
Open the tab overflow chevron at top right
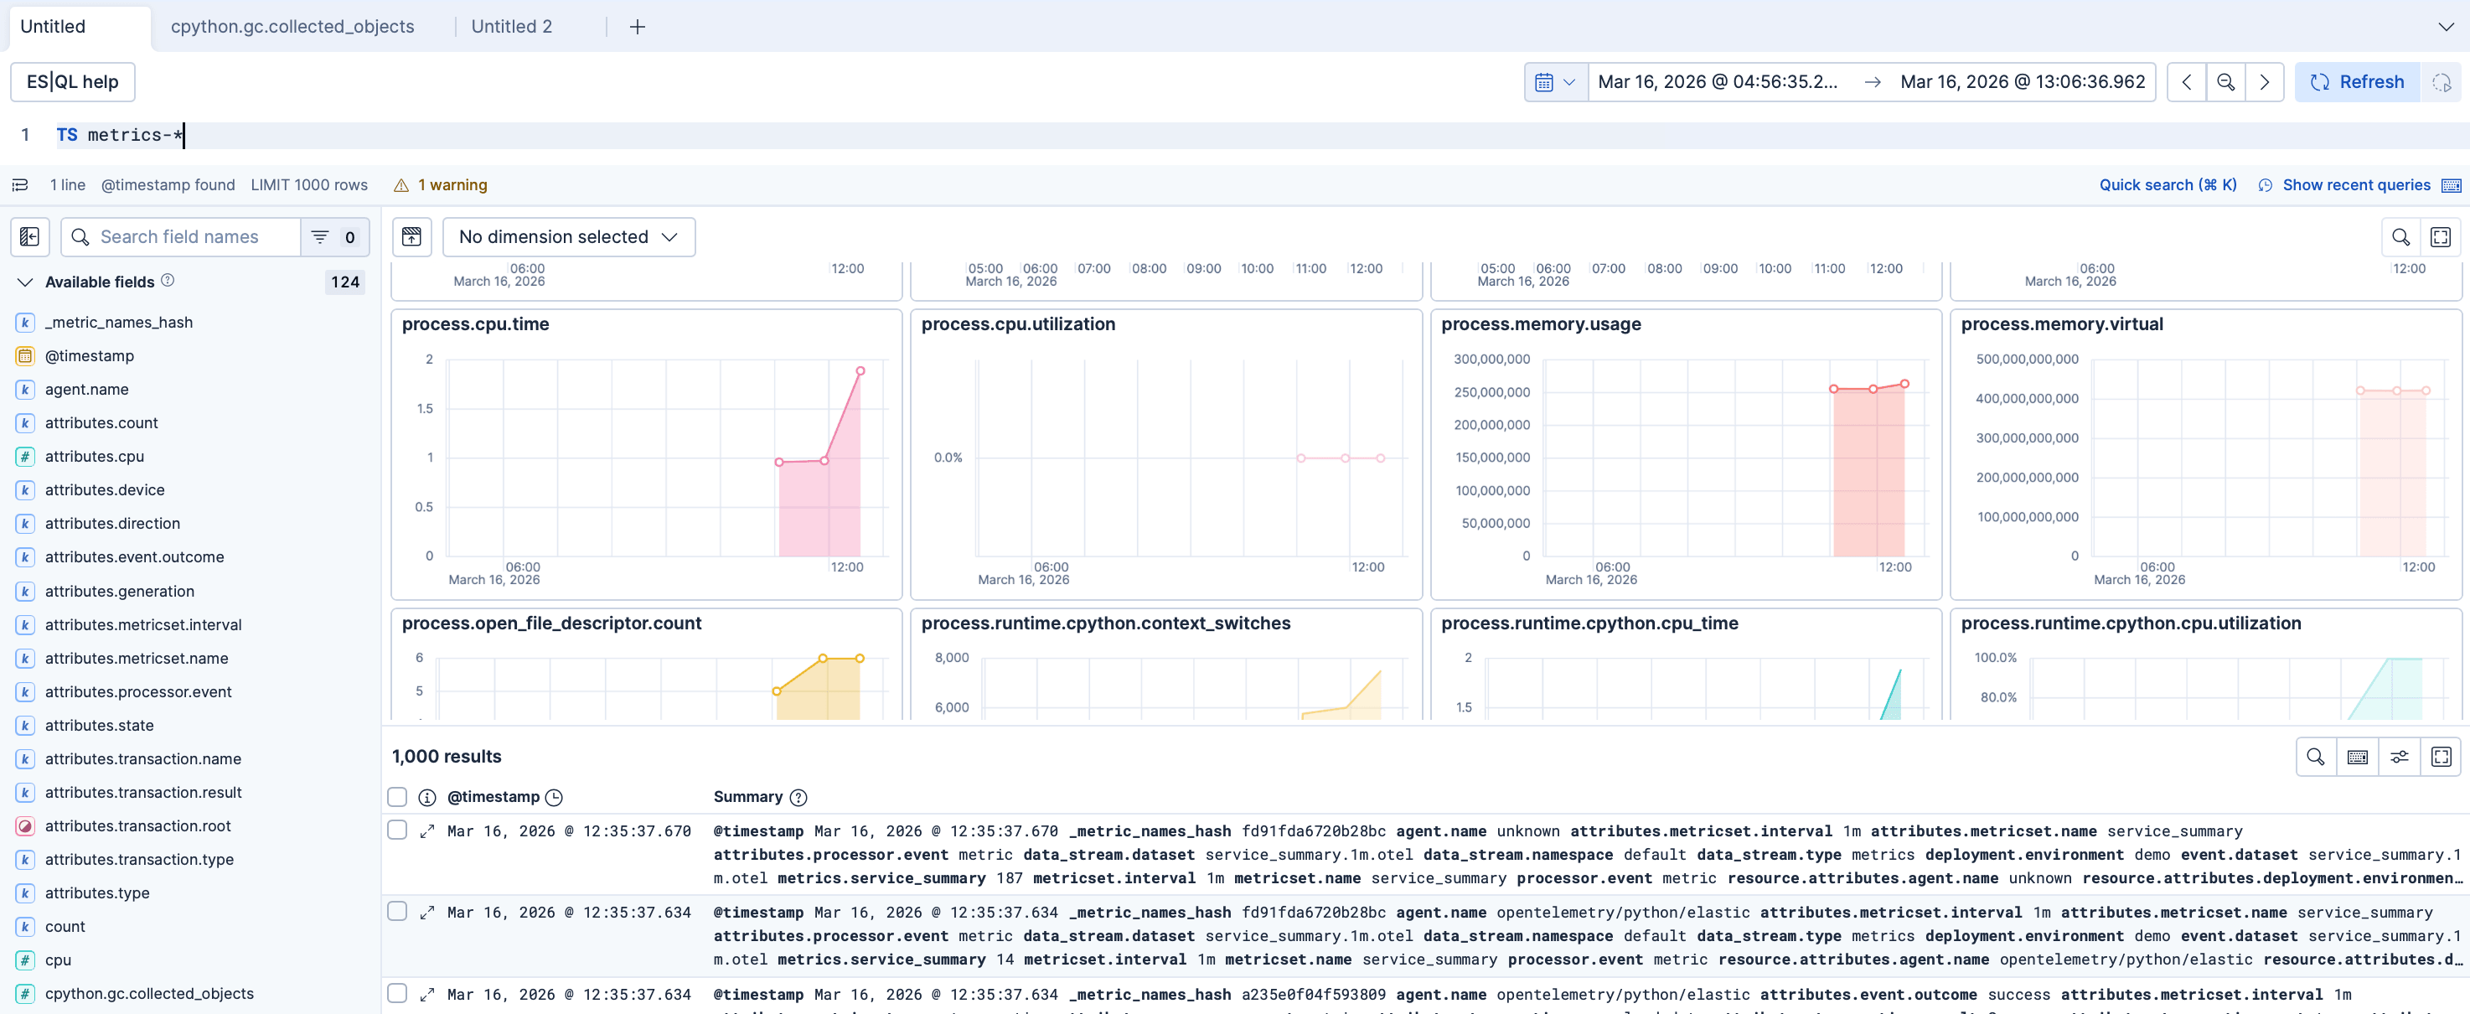pyautogui.click(x=2447, y=26)
